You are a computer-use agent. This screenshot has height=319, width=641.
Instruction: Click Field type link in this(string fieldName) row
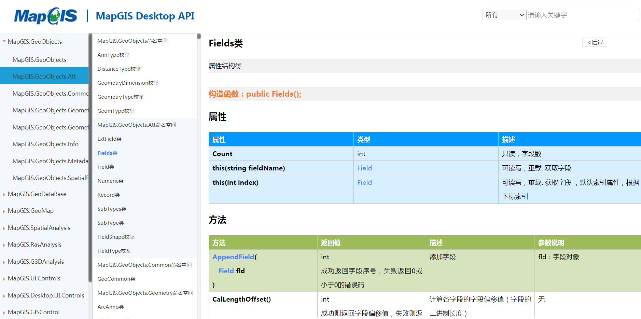tap(364, 168)
